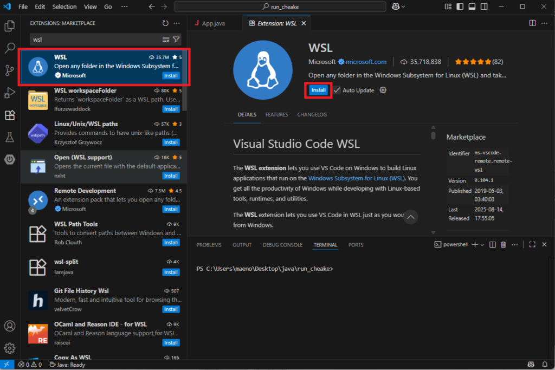Open the Search view in activity bar
This screenshot has width=555, height=370.
[10, 48]
